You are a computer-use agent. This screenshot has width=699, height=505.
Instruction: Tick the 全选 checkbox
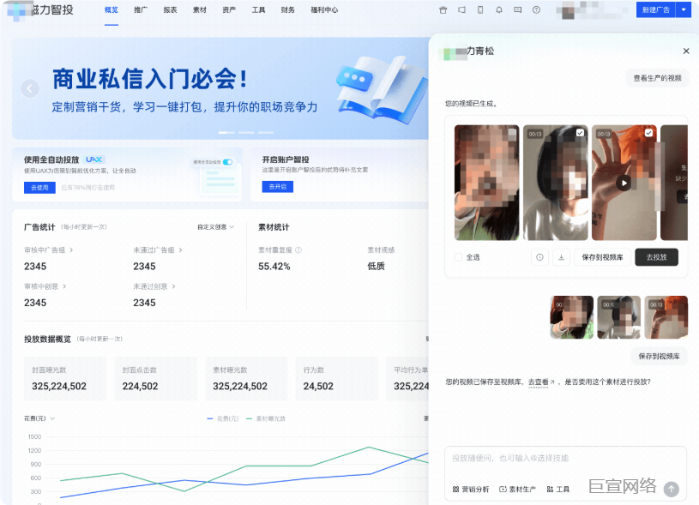[458, 257]
